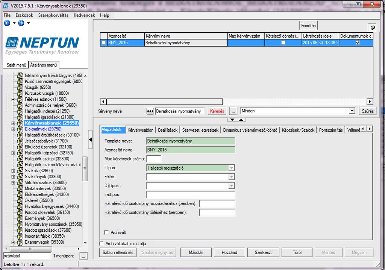Image resolution: width=385 pixels, height=270 pixels.
Task: Click the blue back navigation arrow
Action: (7, 23)
